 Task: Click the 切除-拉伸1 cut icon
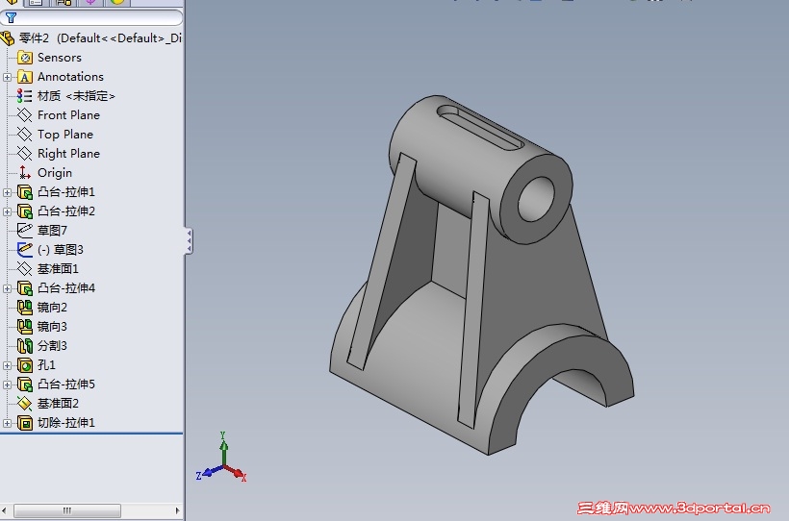click(x=25, y=422)
